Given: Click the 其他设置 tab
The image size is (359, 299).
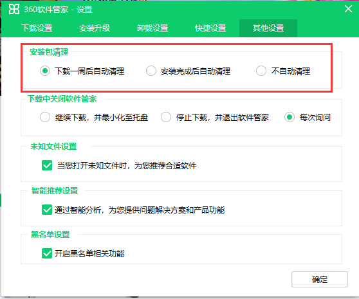Looking at the screenshot, I should tap(268, 28).
